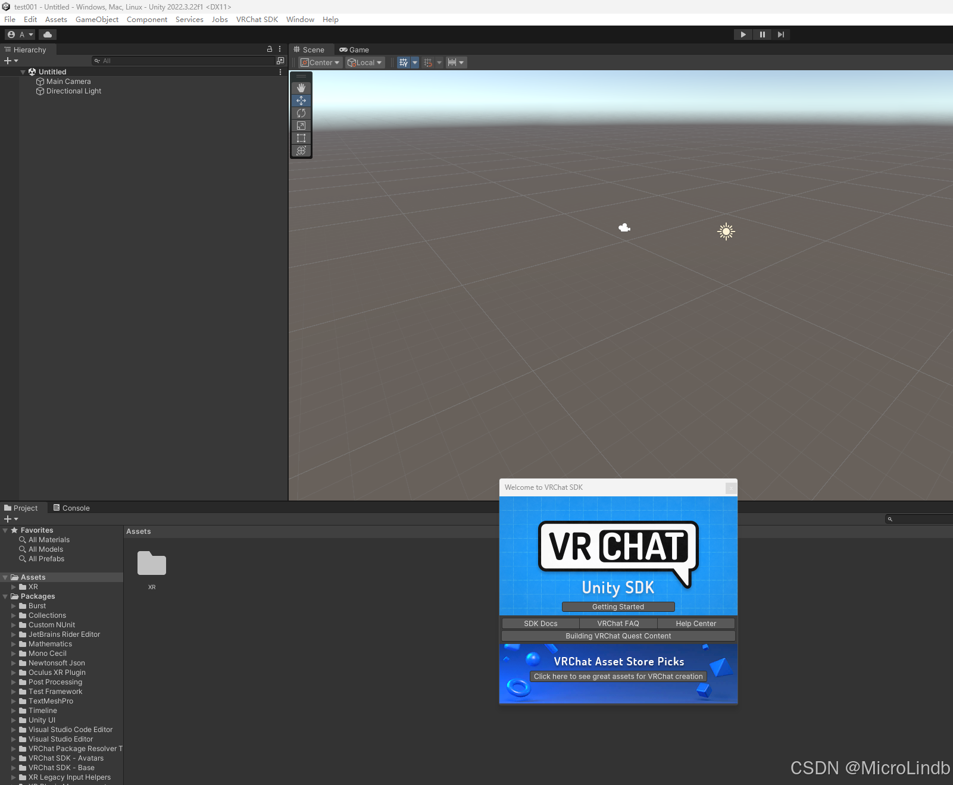
Task: Open Hierarchy create object dropdown
Action: click(x=11, y=61)
